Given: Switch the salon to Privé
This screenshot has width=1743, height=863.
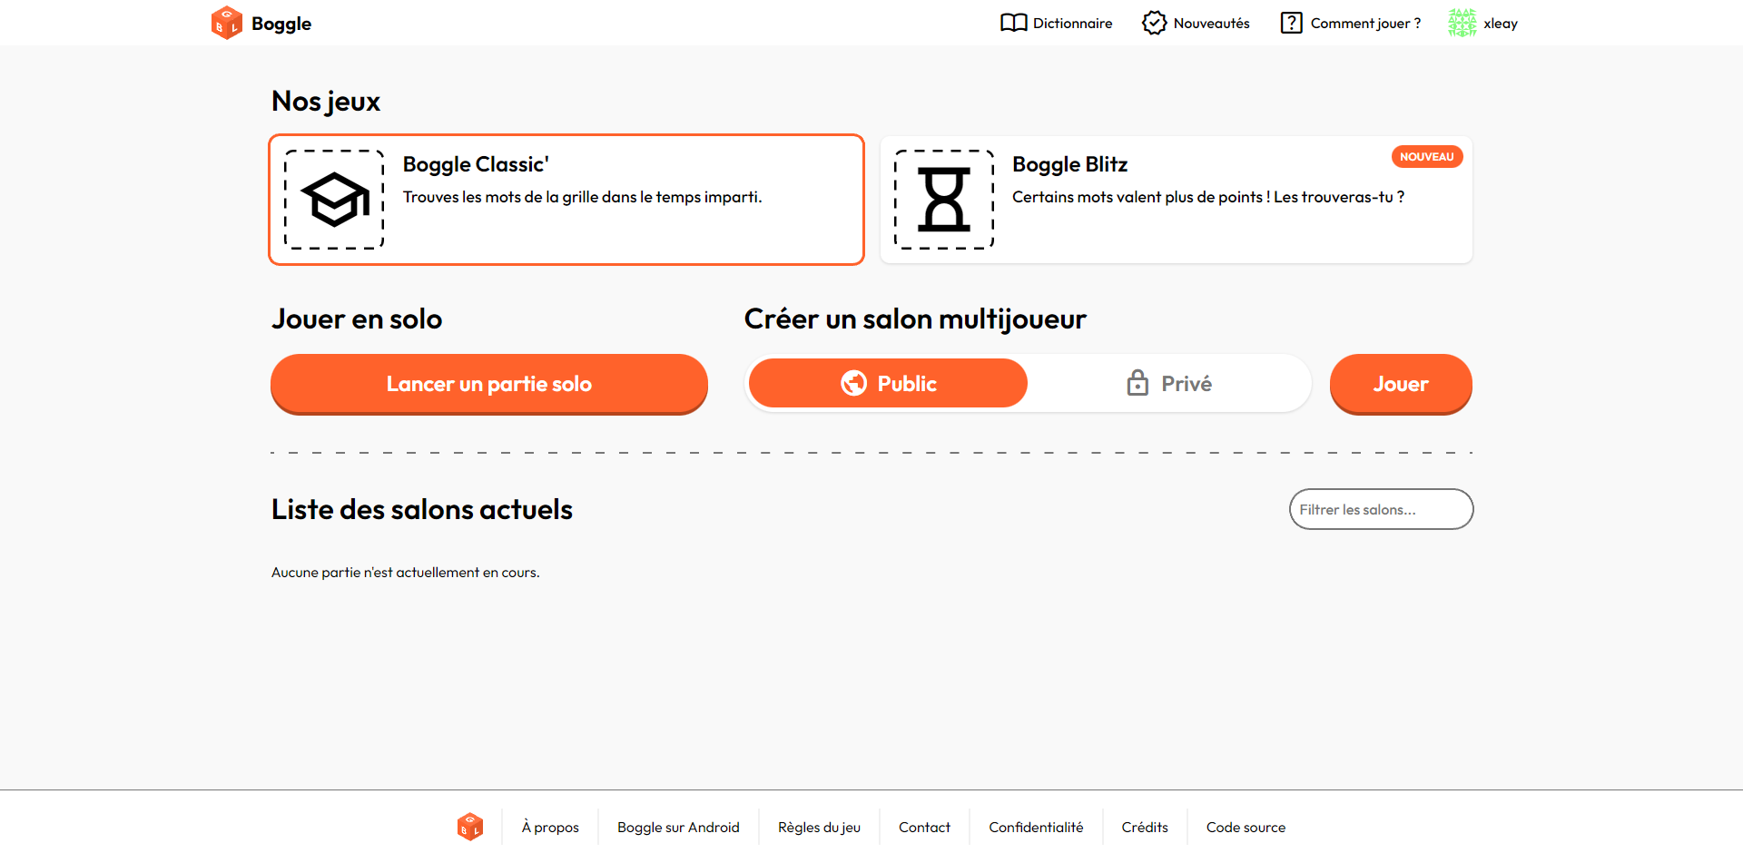Looking at the screenshot, I should (1169, 383).
